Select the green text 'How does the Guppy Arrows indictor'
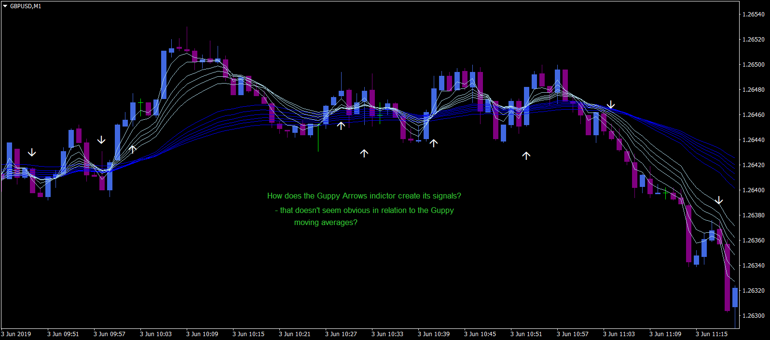 click(331, 196)
